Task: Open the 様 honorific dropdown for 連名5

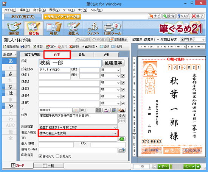Action: point(110,103)
